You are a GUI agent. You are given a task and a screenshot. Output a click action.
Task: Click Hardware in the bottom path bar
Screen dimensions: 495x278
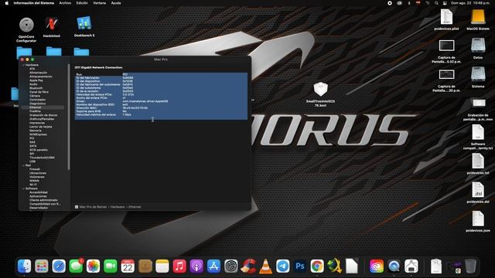[x=118, y=207]
